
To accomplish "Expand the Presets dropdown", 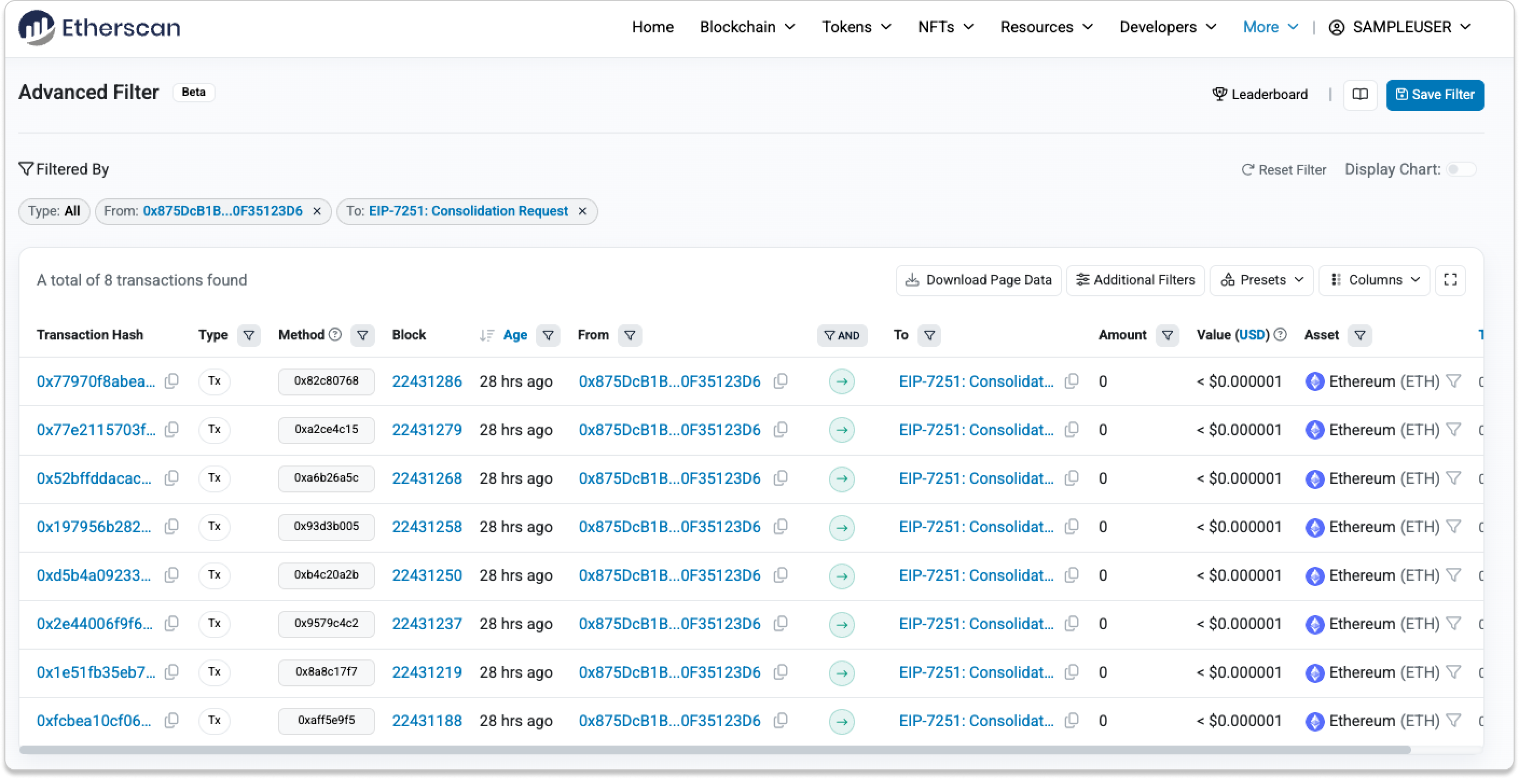I will click(1261, 280).
